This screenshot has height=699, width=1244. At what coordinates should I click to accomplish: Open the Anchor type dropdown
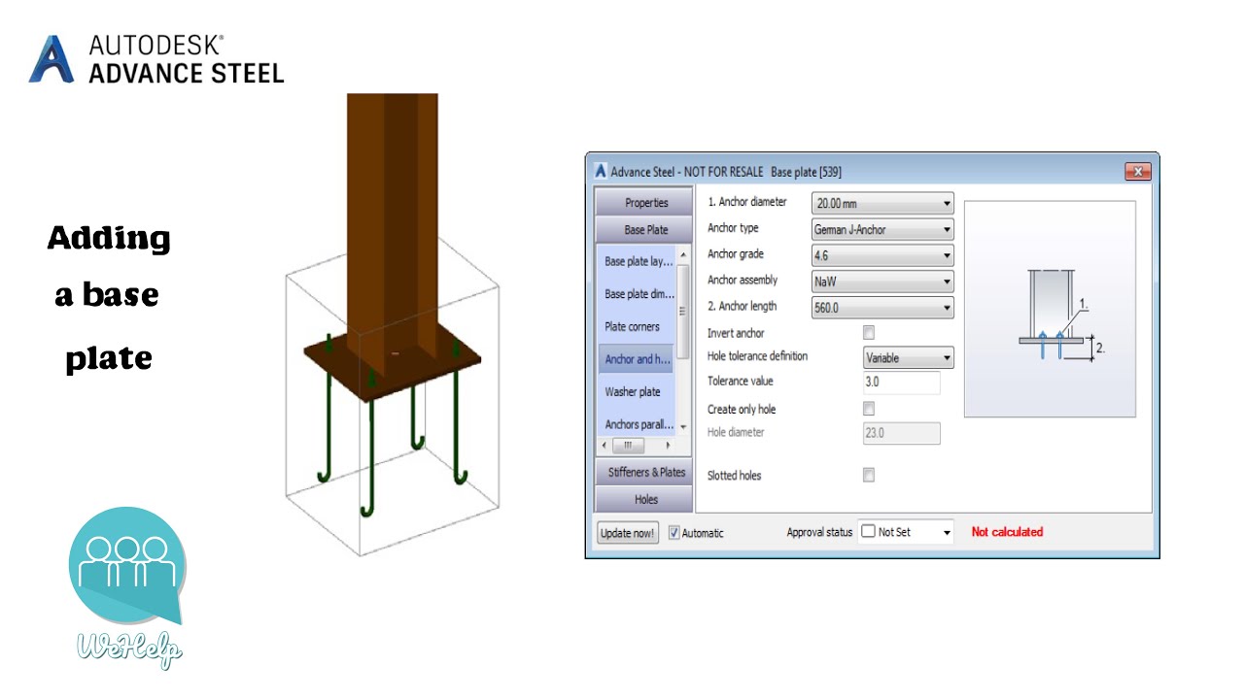click(x=882, y=230)
